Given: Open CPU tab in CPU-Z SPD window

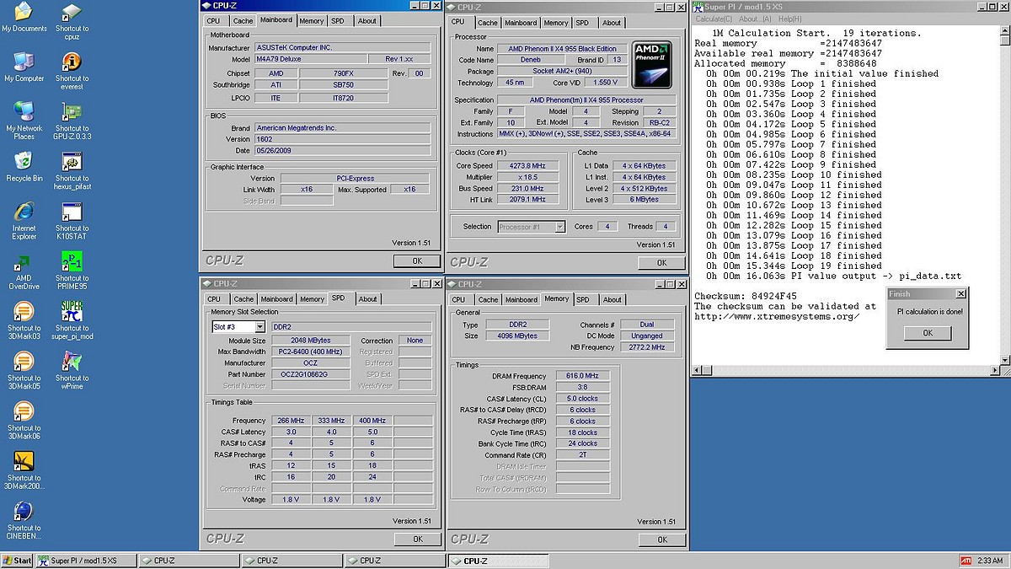Looking at the screenshot, I should [214, 299].
